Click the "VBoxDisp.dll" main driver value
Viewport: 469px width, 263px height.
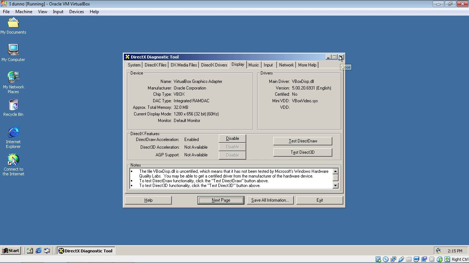coord(303,81)
